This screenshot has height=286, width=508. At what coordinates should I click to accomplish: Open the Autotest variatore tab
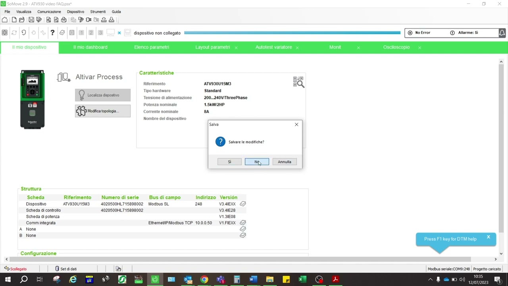pyautogui.click(x=273, y=47)
